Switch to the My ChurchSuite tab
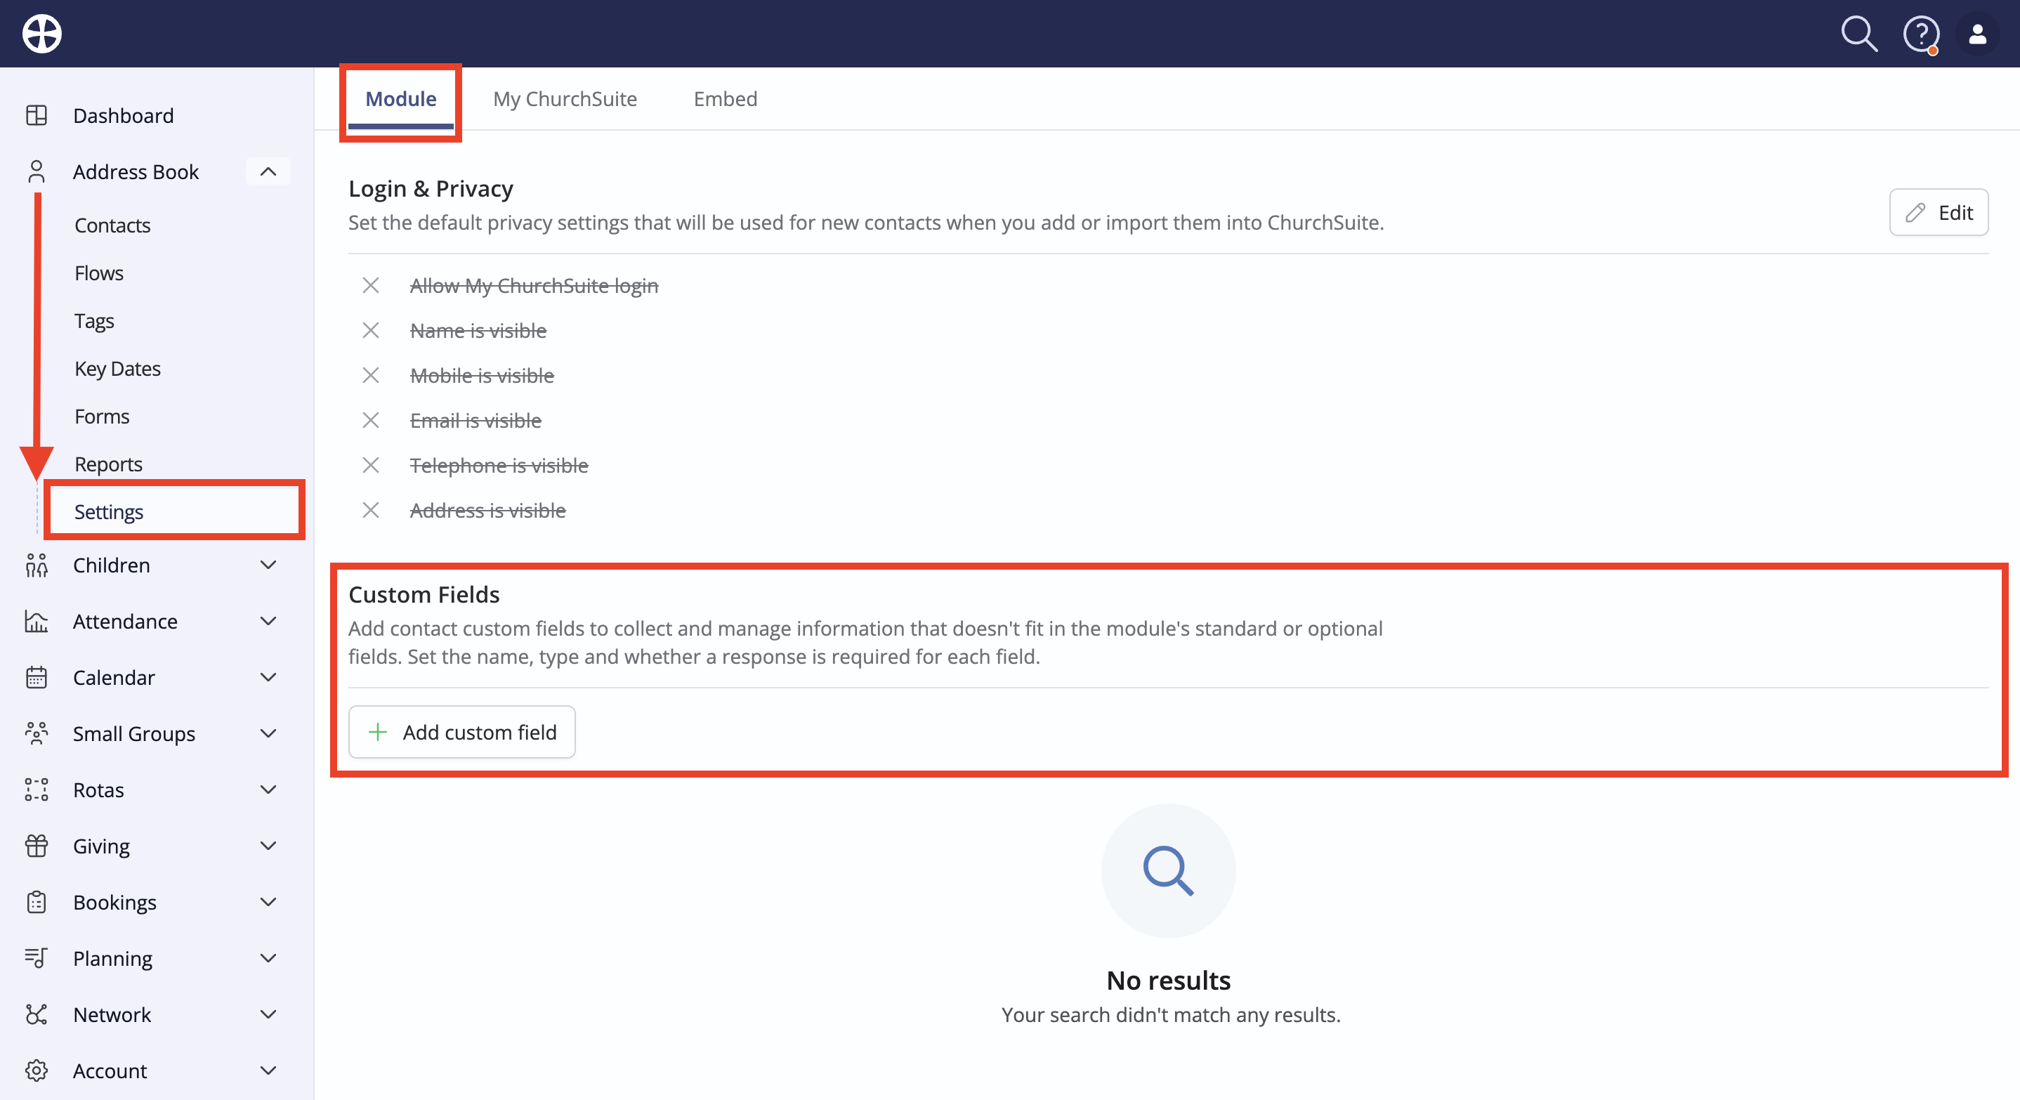2020x1100 pixels. [565, 99]
